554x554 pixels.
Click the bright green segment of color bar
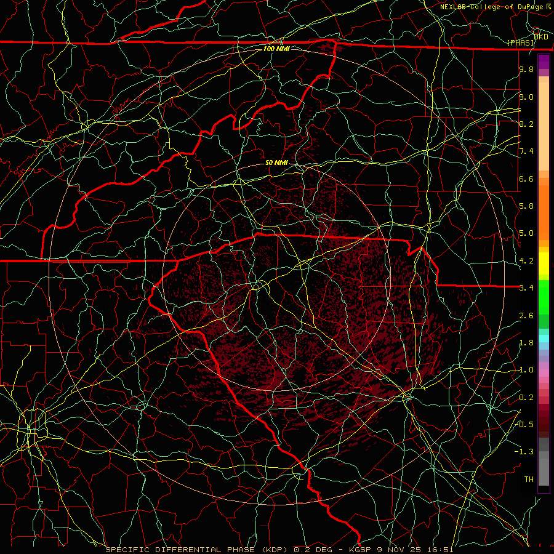pyautogui.click(x=544, y=297)
